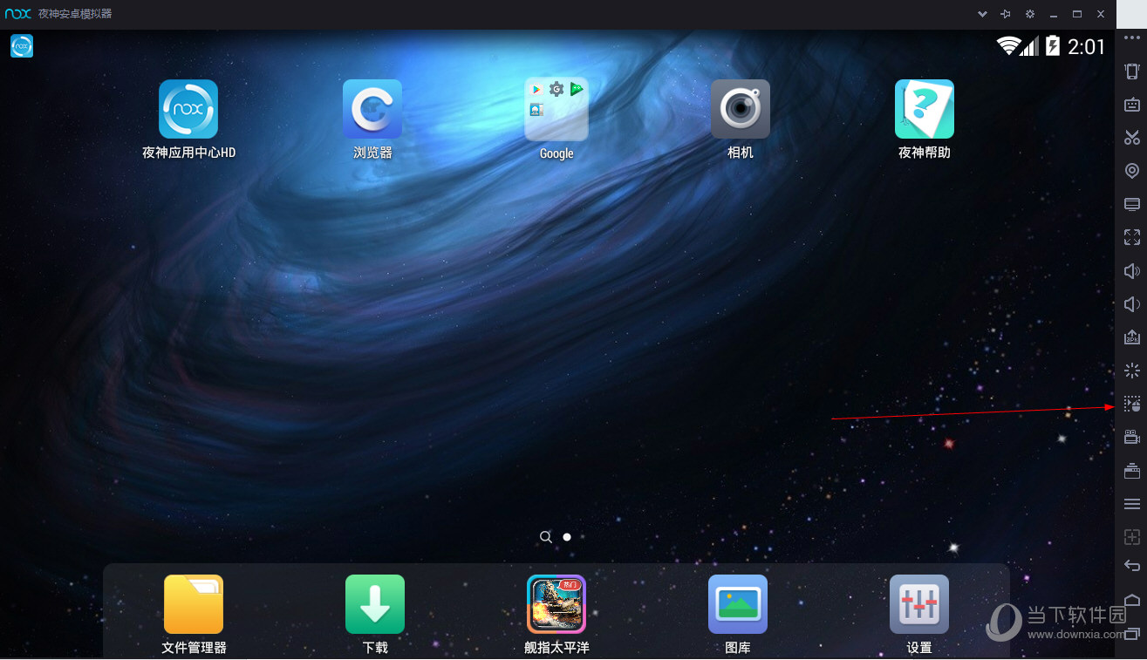This screenshot has height=660, width=1147.
Task: Open keyboard control mapping in sidebar
Action: [1131, 105]
